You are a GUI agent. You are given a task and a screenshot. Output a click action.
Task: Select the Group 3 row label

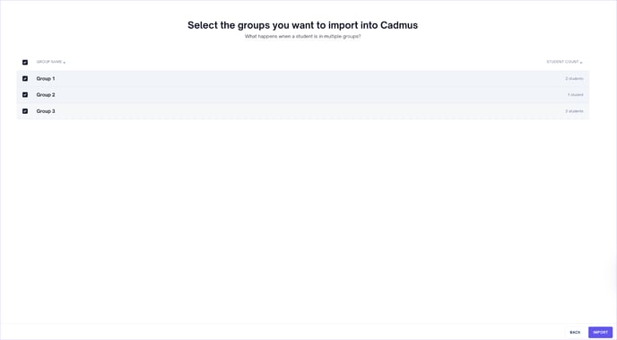[x=46, y=111]
